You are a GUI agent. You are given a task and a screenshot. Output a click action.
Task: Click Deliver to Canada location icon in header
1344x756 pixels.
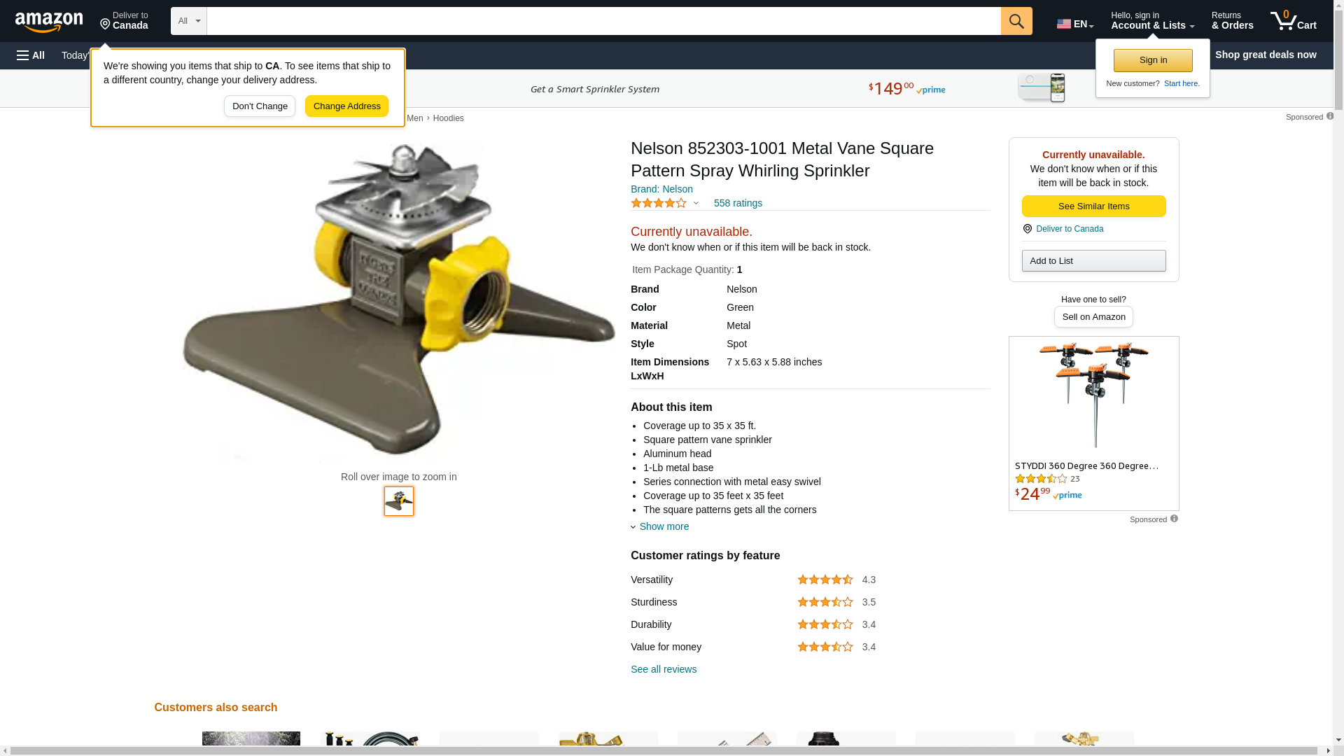click(x=106, y=24)
